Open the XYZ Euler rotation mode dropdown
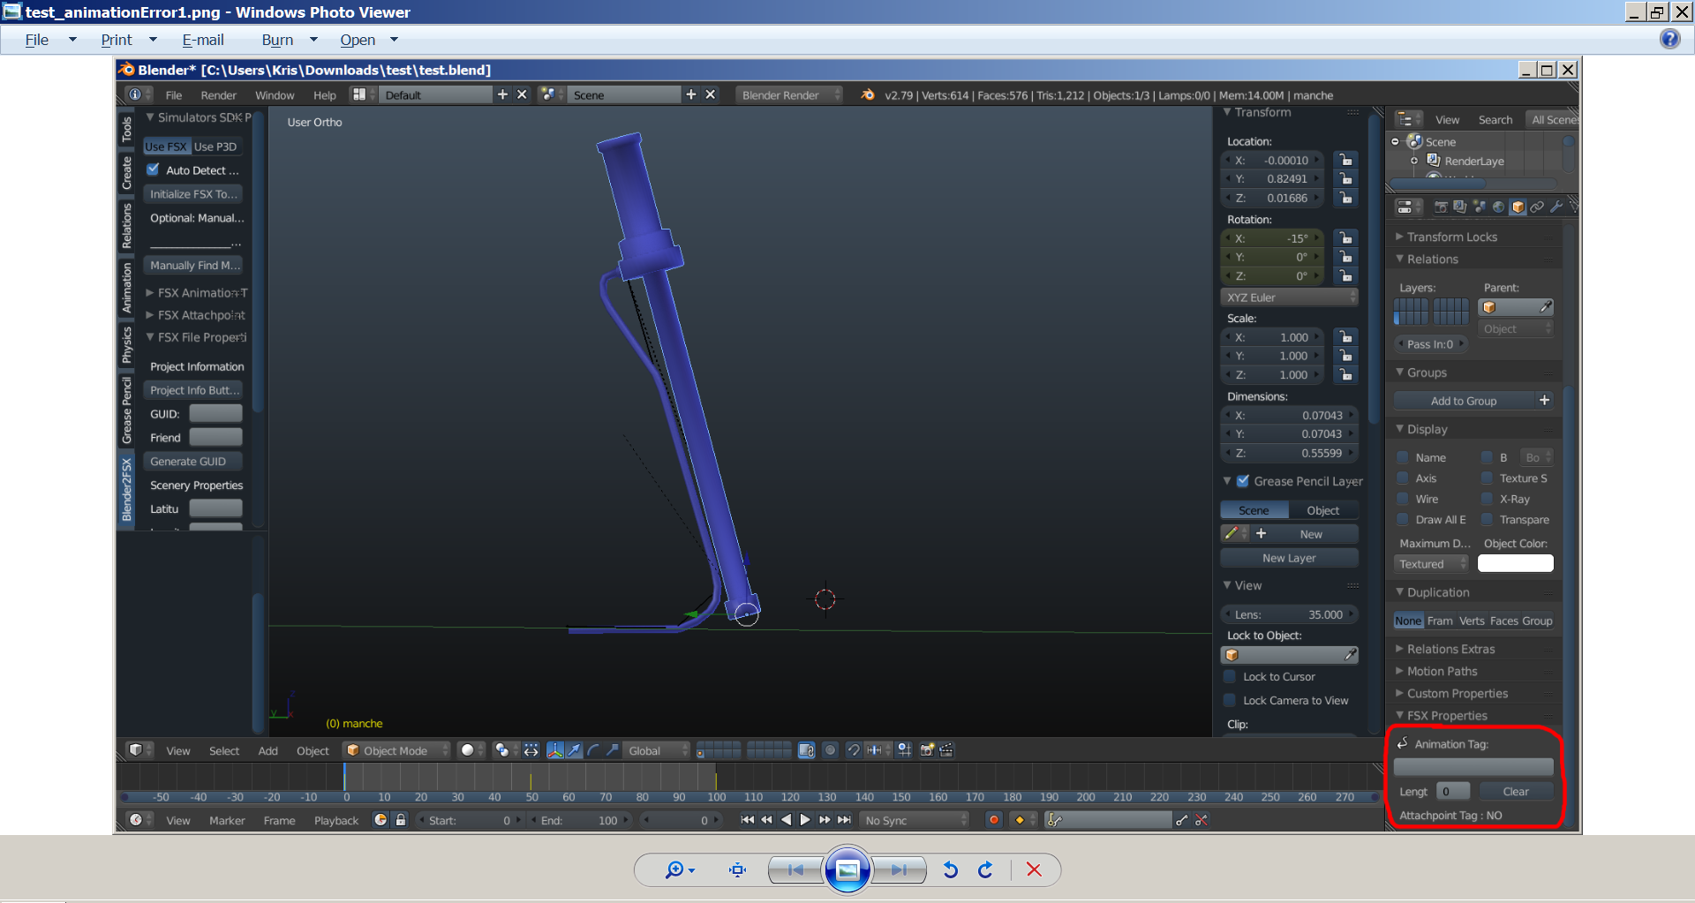Image resolution: width=1695 pixels, height=903 pixels. pos(1290,297)
